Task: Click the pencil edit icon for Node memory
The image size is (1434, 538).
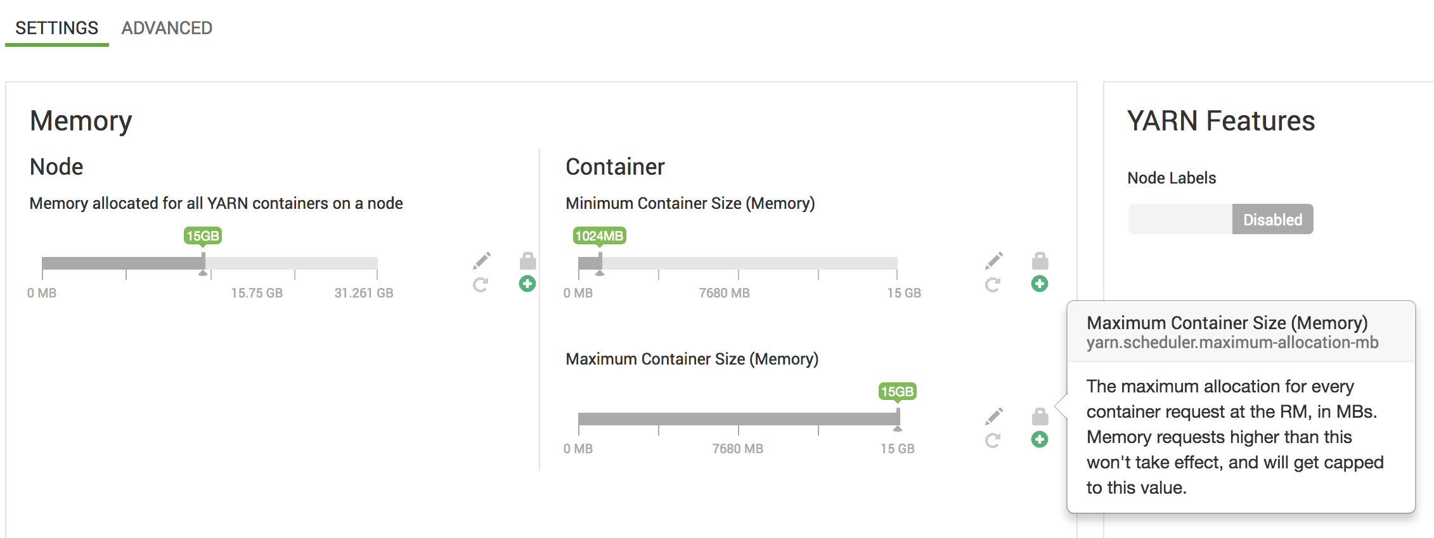Action: coord(482,260)
